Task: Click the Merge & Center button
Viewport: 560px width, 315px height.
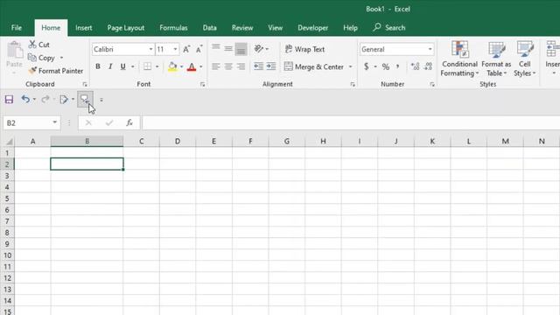Action: (x=314, y=66)
